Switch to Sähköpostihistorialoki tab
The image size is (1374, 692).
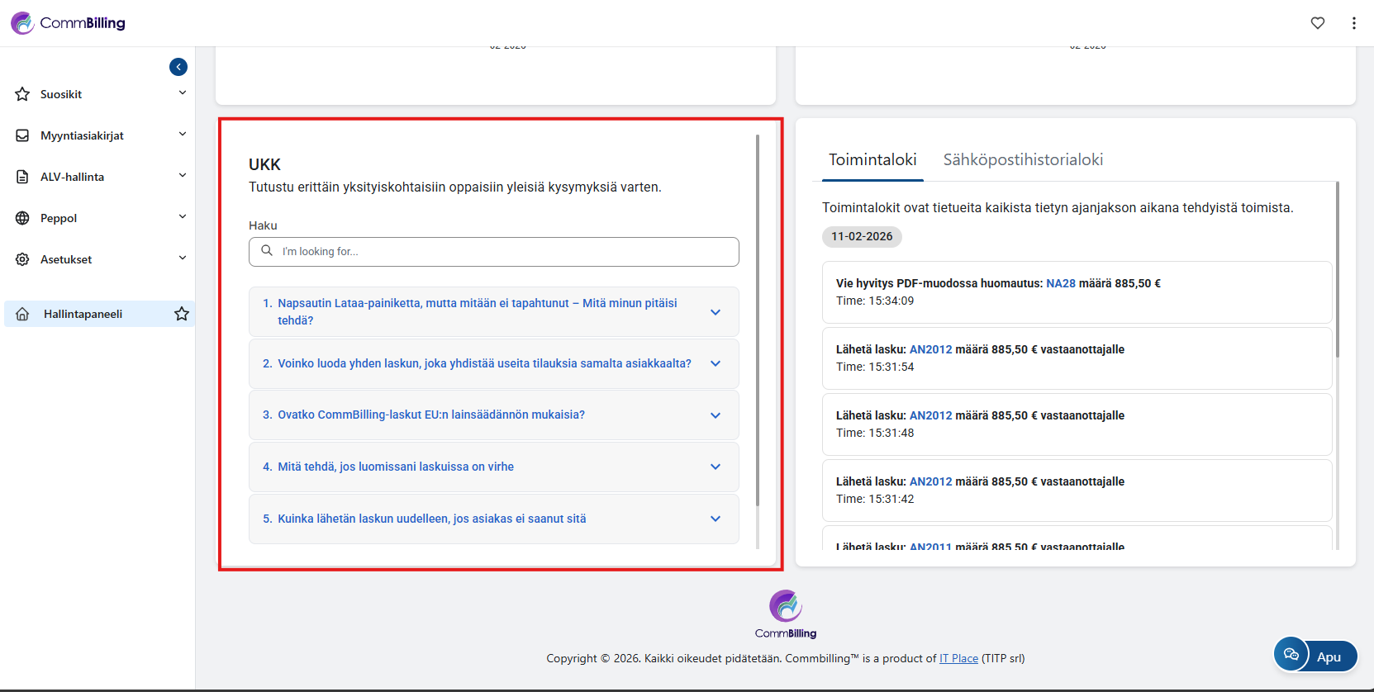[1023, 159]
